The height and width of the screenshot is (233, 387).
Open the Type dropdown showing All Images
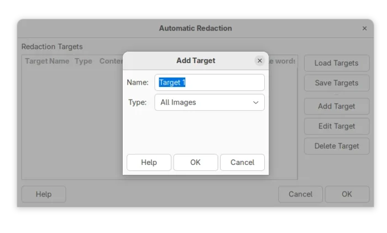click(x=209, y=102)
